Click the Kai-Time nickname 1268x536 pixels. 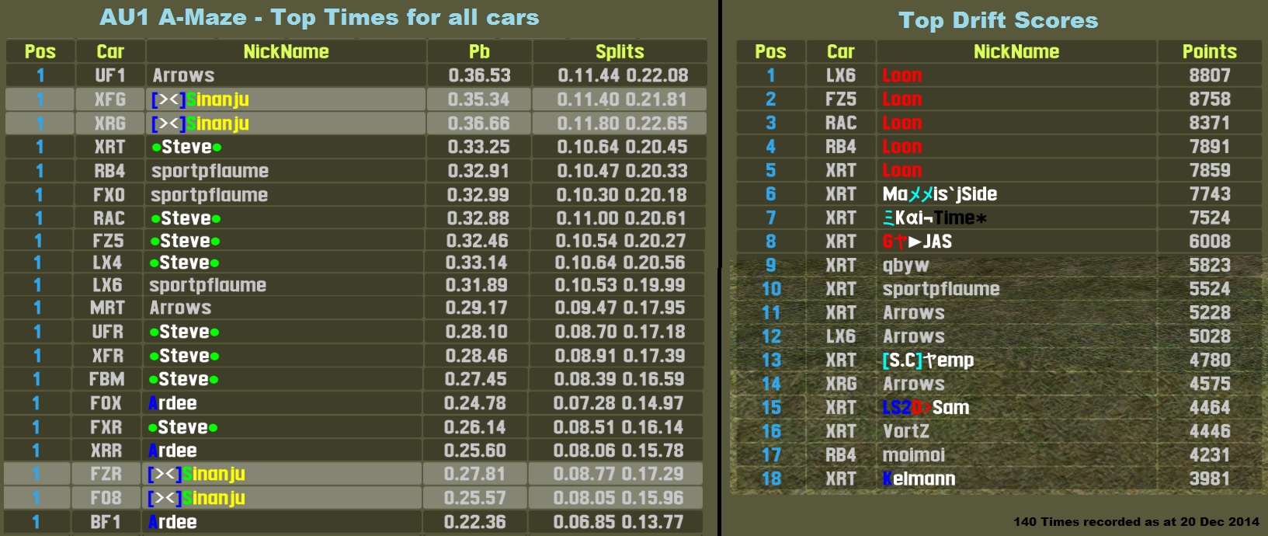[935, 218]
